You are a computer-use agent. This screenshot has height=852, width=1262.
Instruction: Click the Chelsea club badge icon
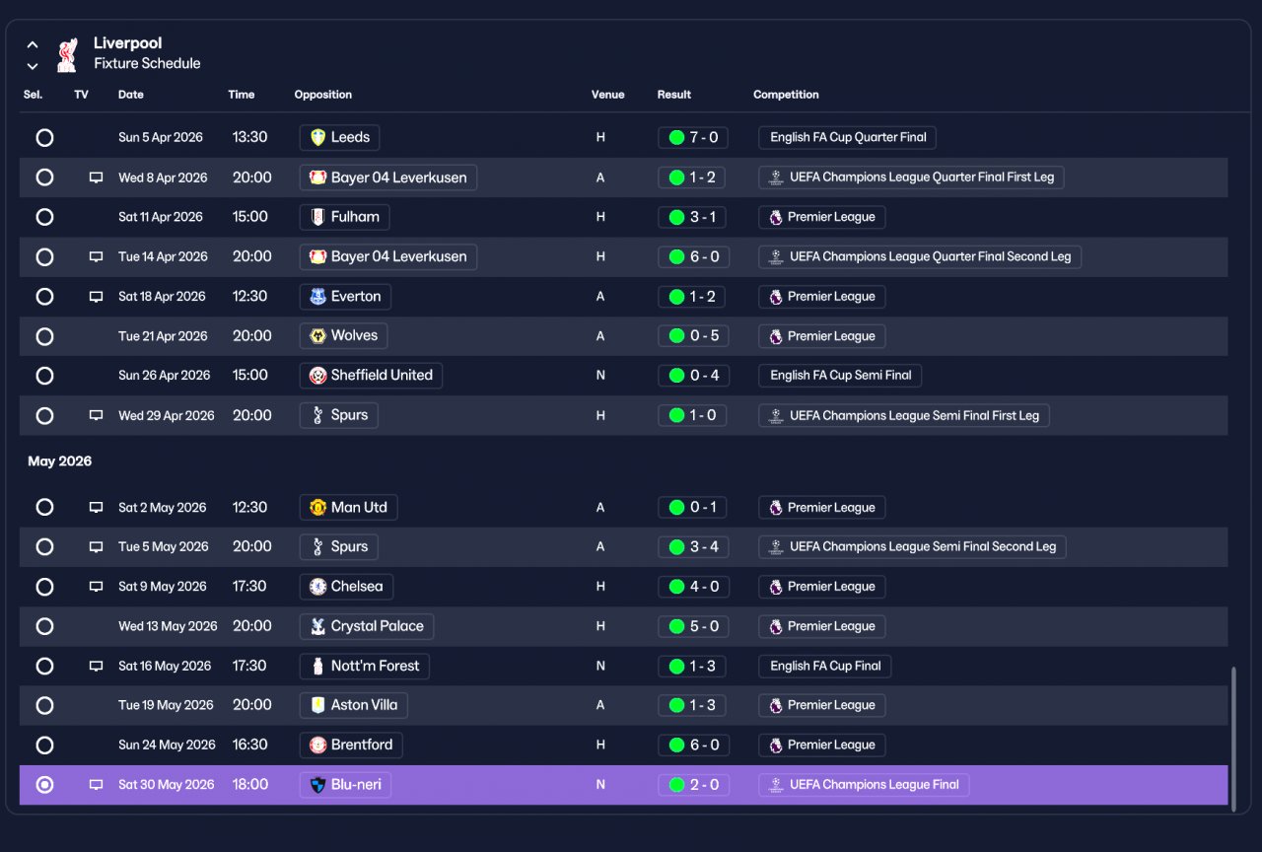(x=317, y=587)
